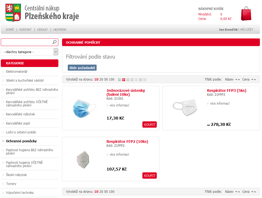The width and height of the screenshot is (262, 198).
Task: Show 100 products per page in top toolbar
Action: (112, 80)
